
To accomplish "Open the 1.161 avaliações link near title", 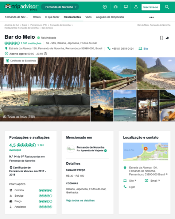I will click(x=31, y=43).
